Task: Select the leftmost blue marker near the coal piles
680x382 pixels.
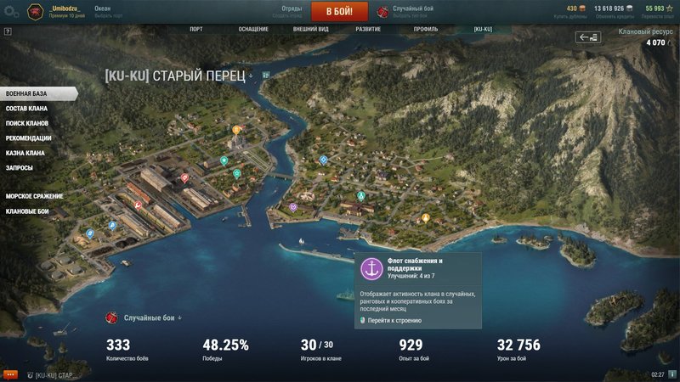Action: coord(90,234)
